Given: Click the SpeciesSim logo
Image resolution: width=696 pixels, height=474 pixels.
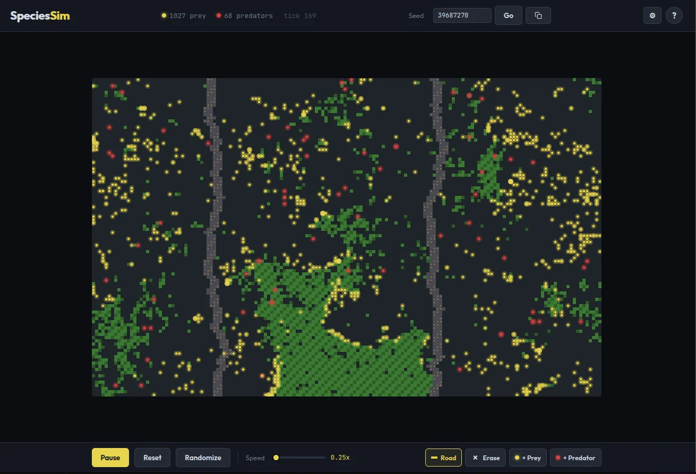Looking at the screenshot, I should pyautogui.click(x=40, y=15).
